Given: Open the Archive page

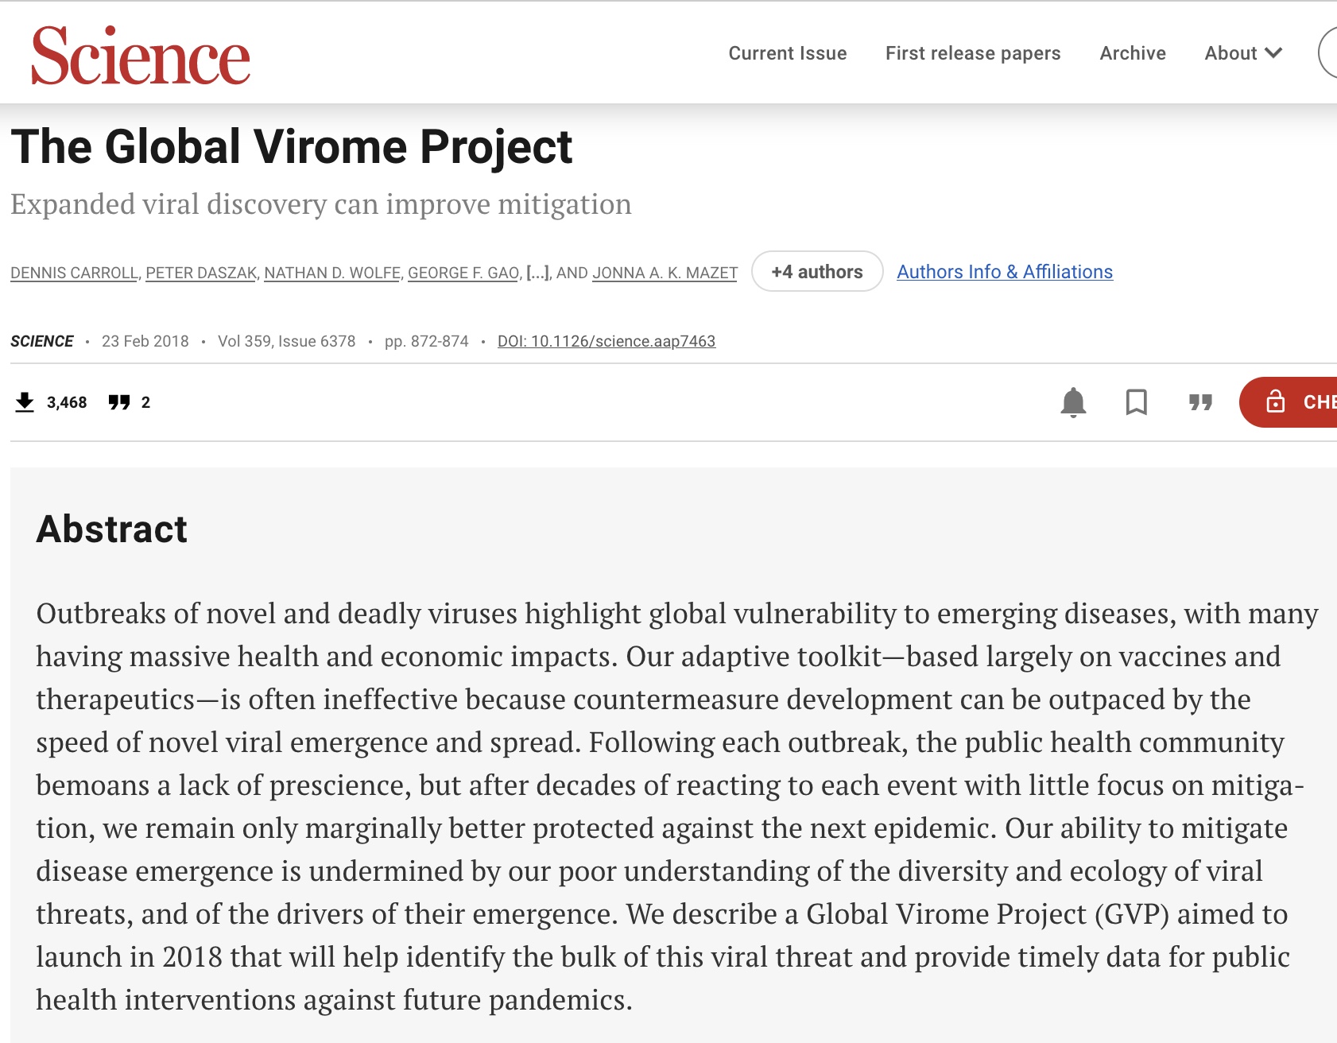Looking at the screenshot, I should [x=1132, y=53].
